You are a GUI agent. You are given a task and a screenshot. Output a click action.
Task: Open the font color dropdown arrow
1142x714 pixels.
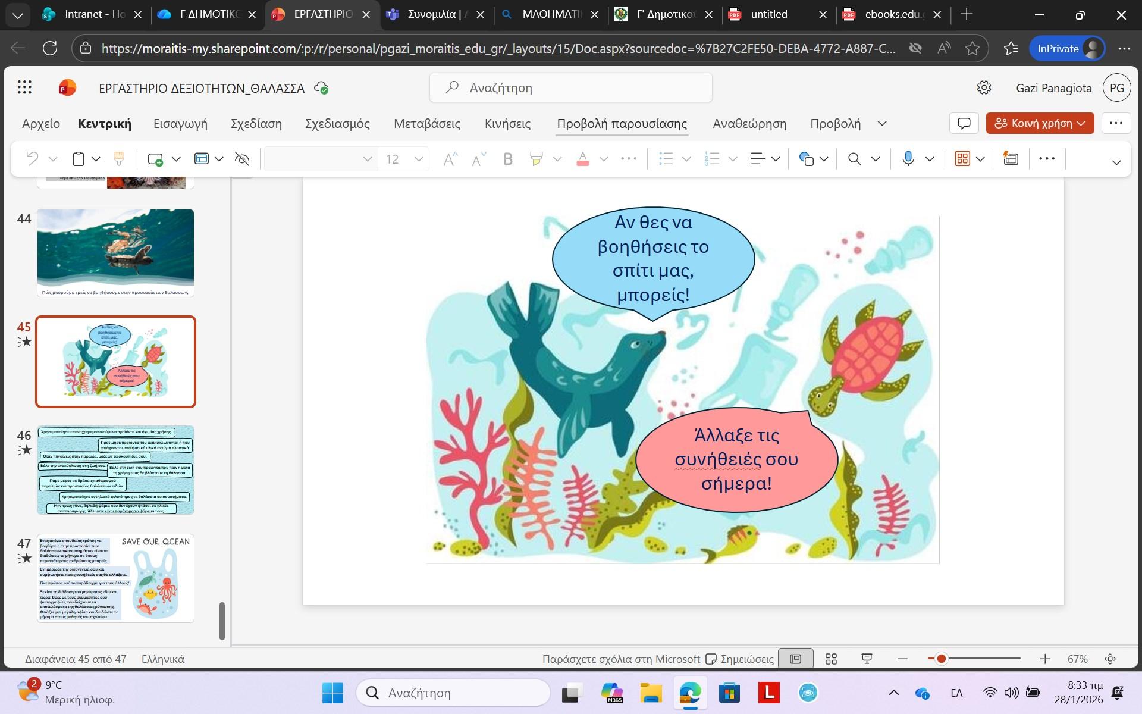604,159
